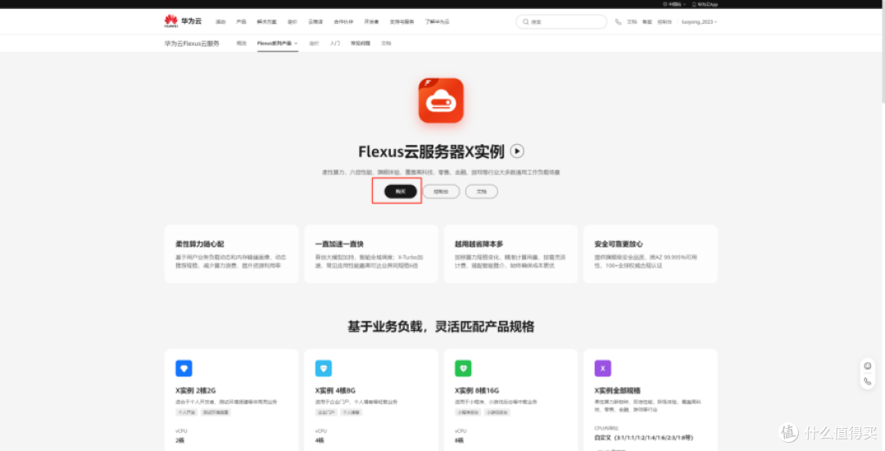Select the X实例 4核8G card title
The width and height of the screenshot is (885, 451).
coord(335,390)
